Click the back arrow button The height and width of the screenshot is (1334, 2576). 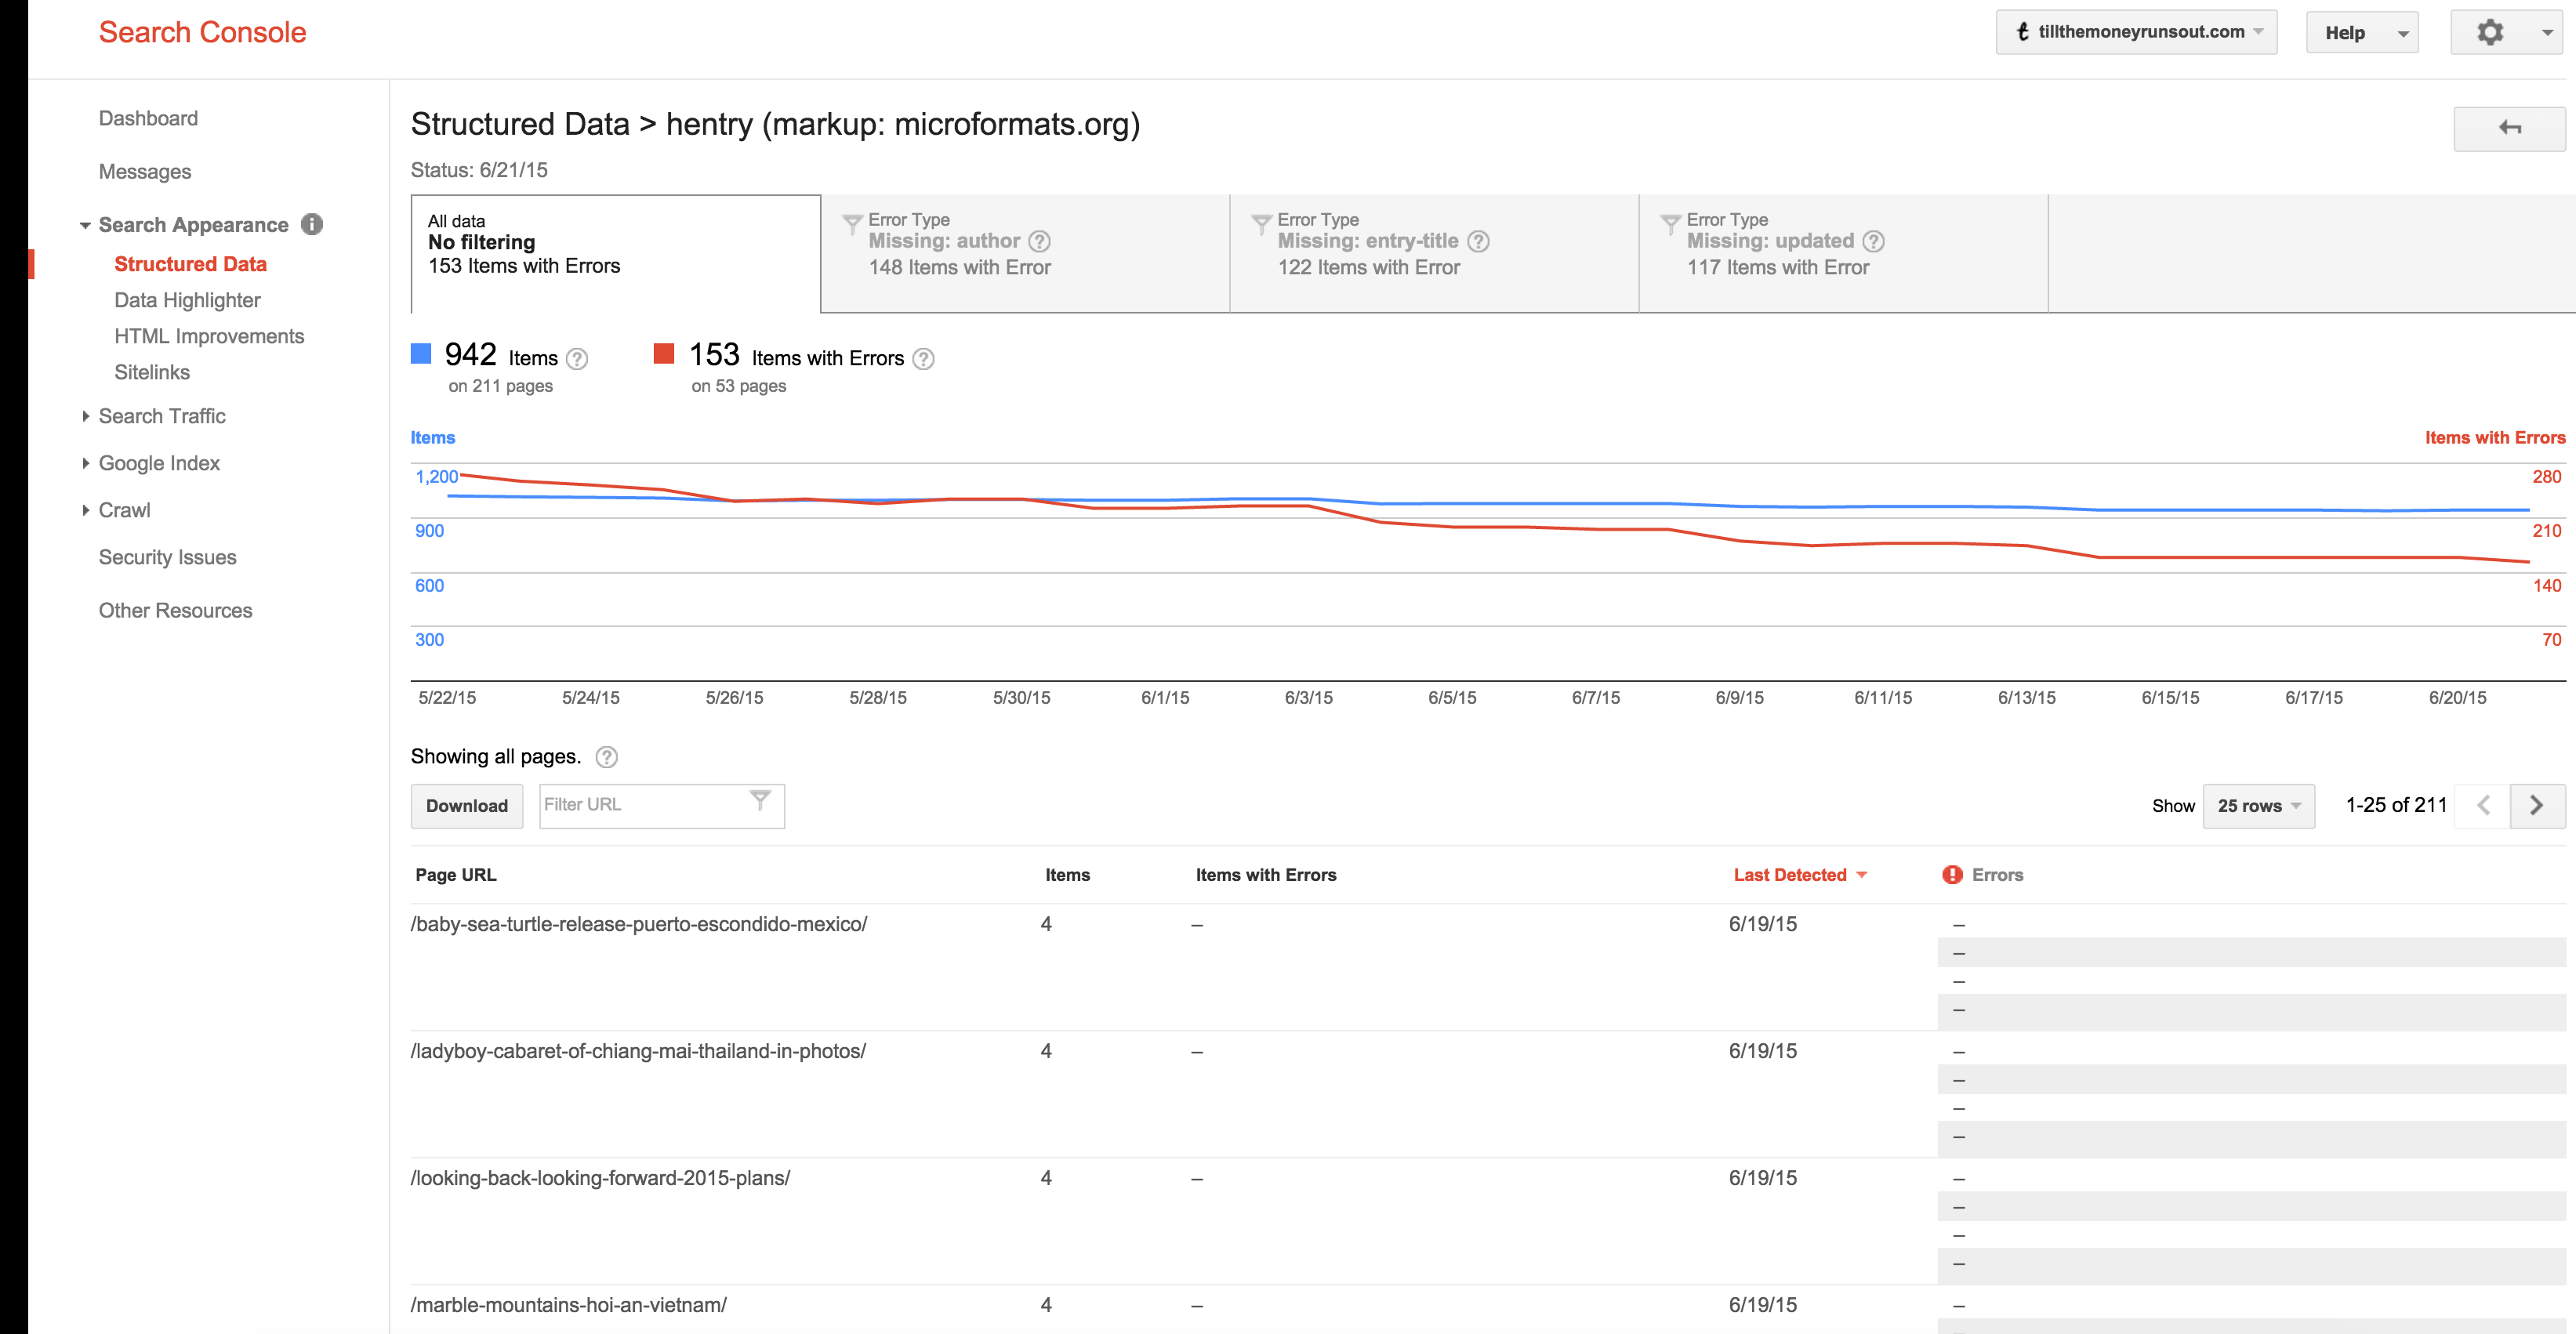pyautogui.click(x=2509, y=128)
